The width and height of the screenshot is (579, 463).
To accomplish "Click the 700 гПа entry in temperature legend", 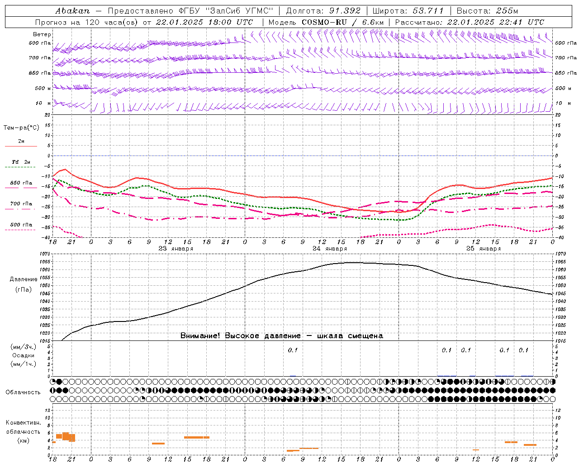I will (21, 203).
